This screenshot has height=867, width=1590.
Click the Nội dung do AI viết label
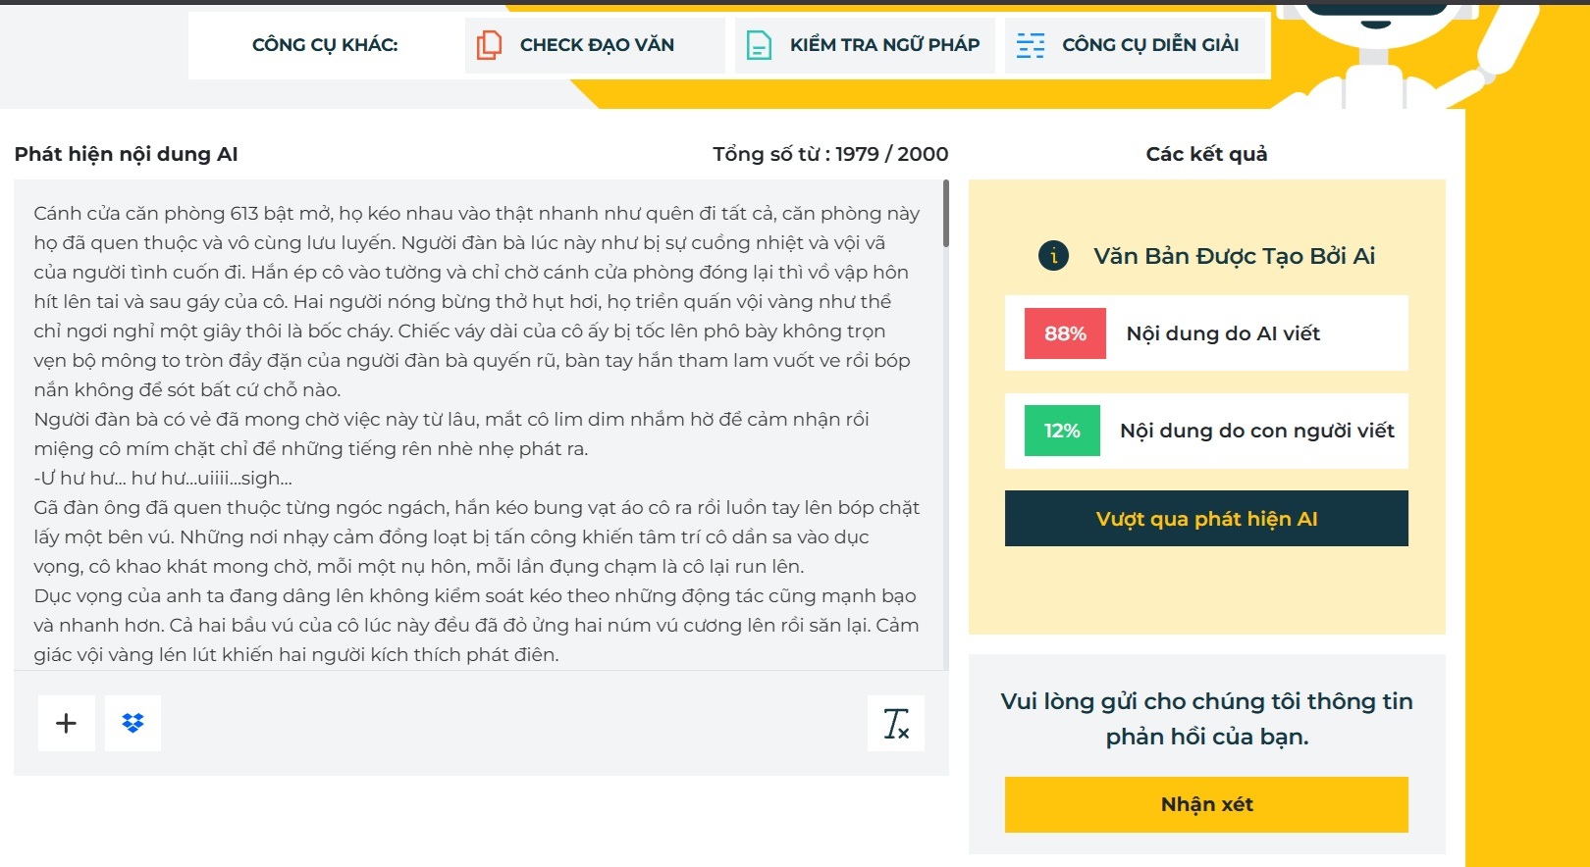click(x=1223, y=333)
